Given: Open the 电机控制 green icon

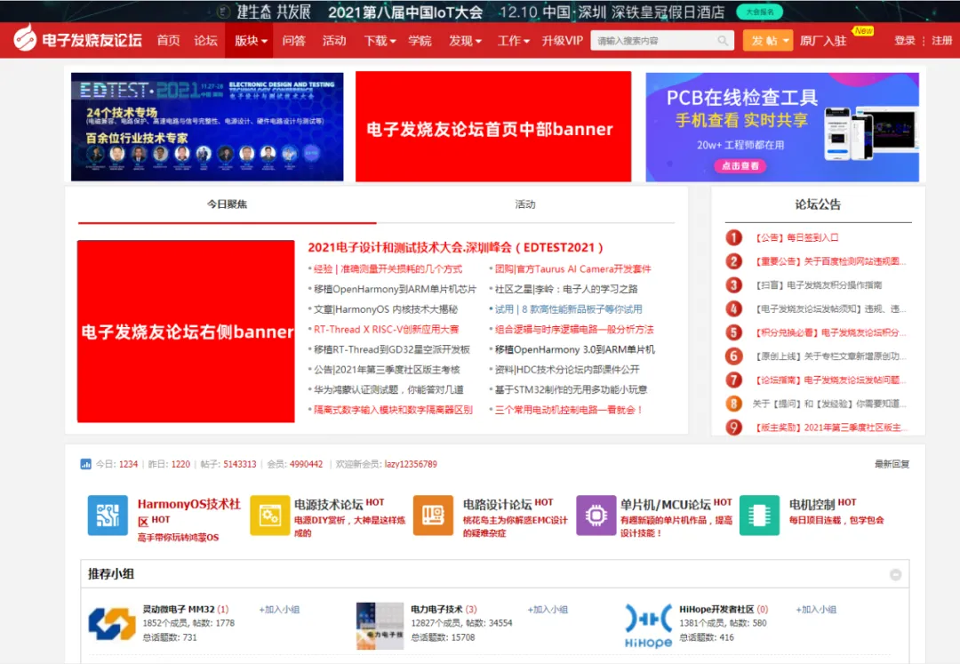Looking at the screenshot, I should pos(759,516).
